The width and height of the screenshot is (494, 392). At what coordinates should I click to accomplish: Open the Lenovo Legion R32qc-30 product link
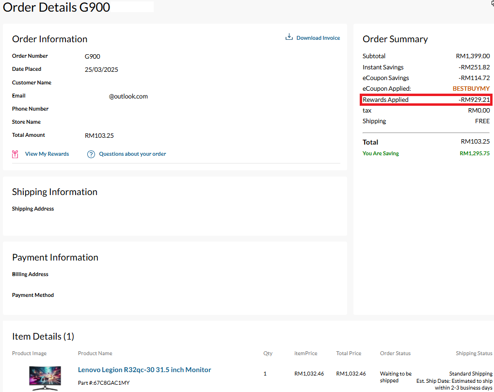(x=144, y=370)
